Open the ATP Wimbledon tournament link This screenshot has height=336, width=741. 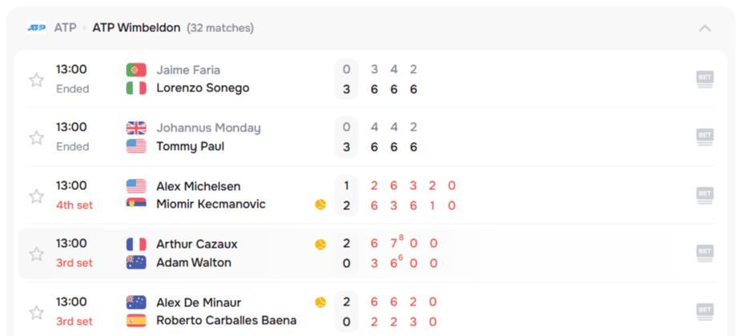(136, 28)
